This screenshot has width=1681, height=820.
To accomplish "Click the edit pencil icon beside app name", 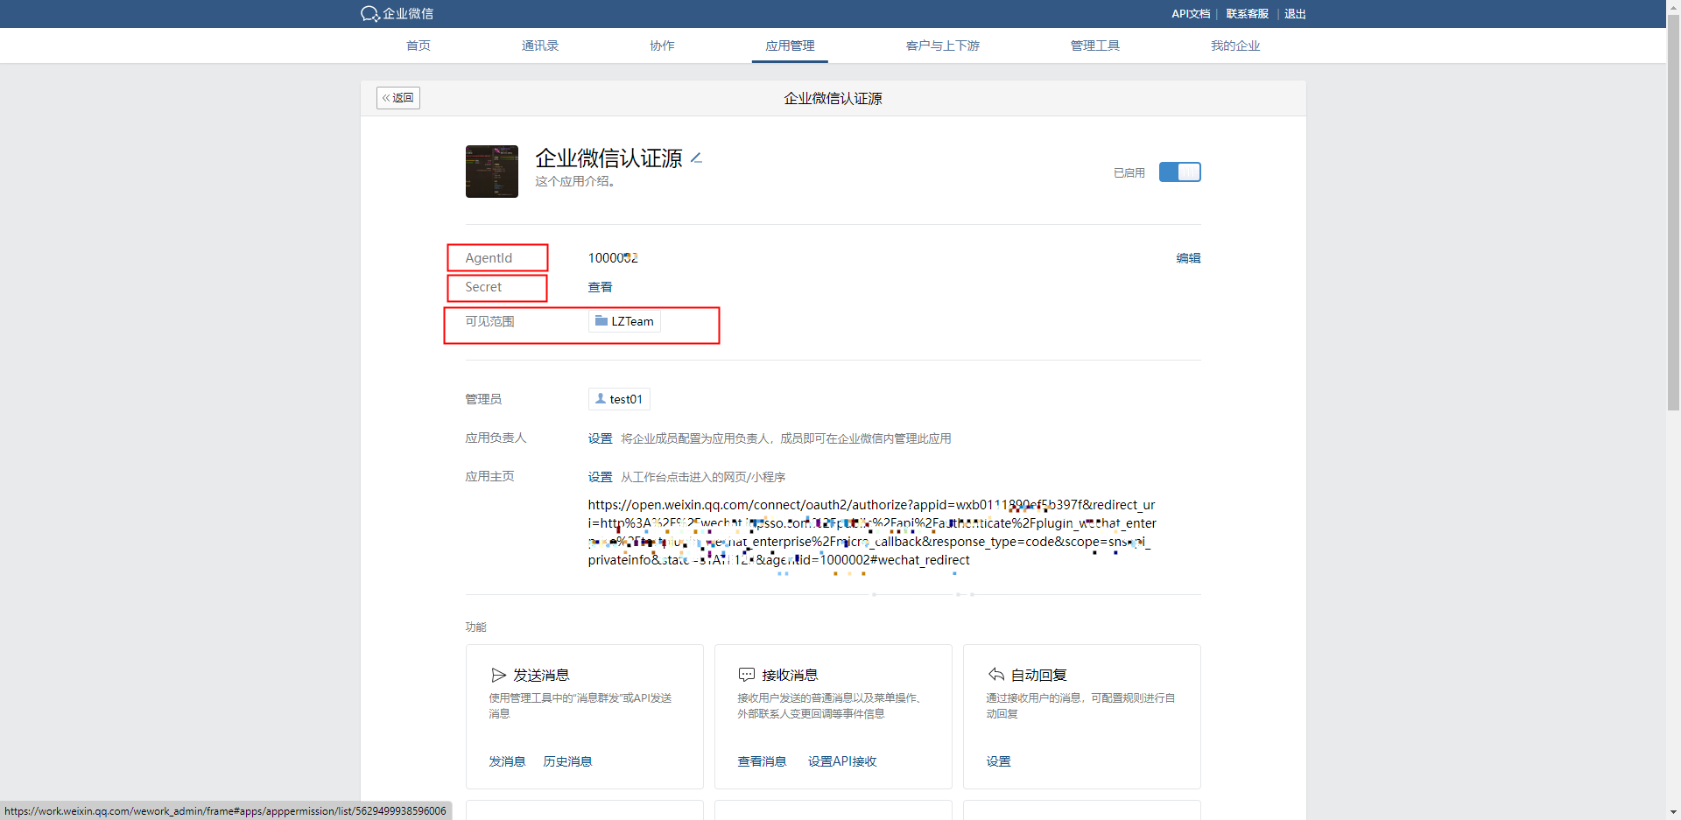I will click(x=697, y=158).
